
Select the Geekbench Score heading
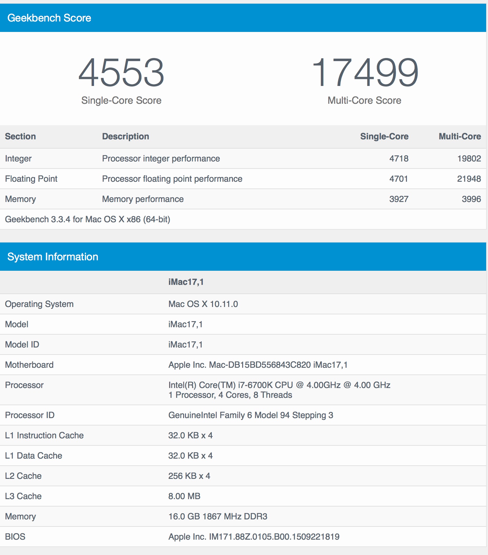coord(49,18)
